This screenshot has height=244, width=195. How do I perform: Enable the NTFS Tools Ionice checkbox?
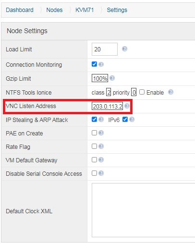[x=142, y=92]
